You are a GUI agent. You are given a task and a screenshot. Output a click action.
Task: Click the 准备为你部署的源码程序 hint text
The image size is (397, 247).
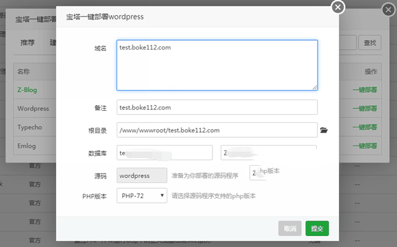(205, 175)
